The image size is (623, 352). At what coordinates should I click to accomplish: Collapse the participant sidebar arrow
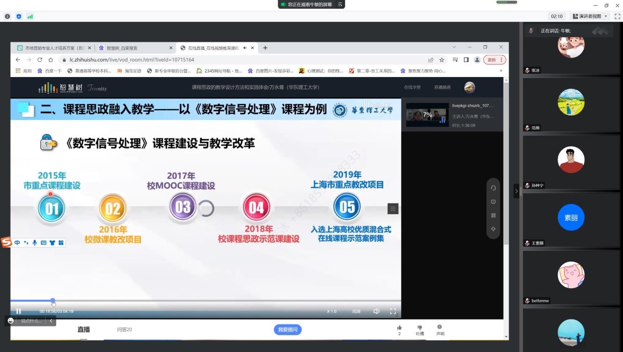tap(516, 191)
